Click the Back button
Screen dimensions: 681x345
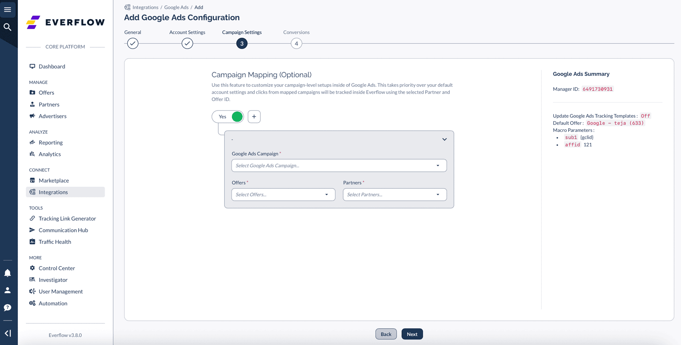click(x=386, y=334)
